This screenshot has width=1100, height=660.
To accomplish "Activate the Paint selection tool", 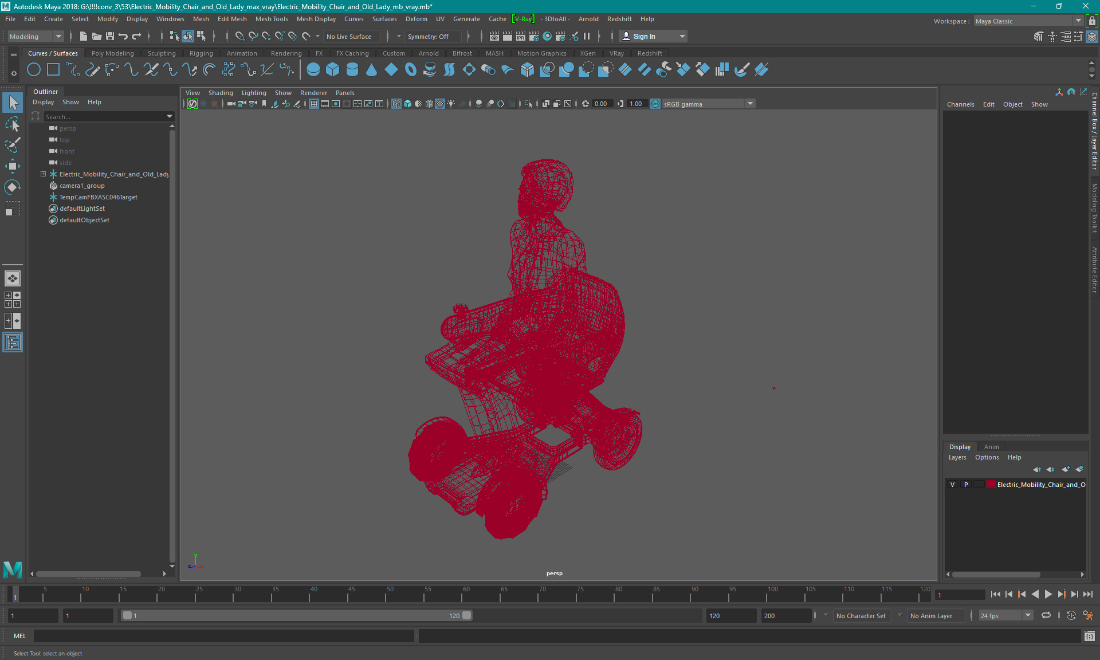I will click(13, 144).
